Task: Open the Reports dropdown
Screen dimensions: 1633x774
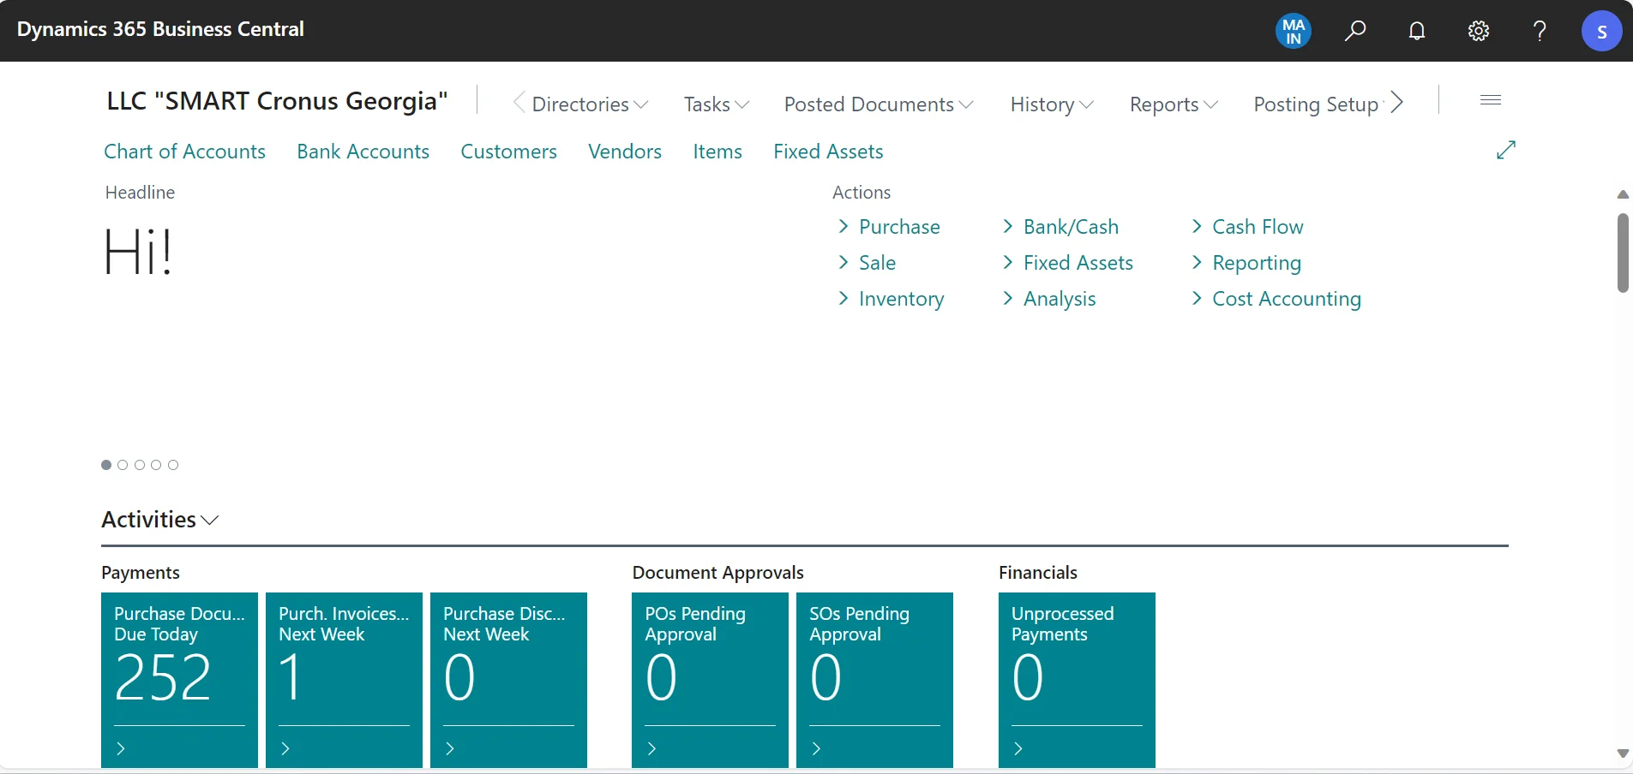Action: (x=1173, y=104)
